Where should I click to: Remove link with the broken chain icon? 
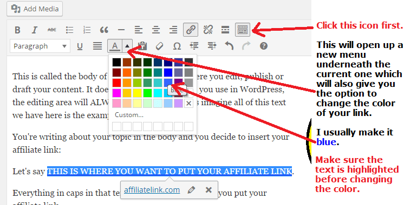pyautogui.click(x=208, y=30)
